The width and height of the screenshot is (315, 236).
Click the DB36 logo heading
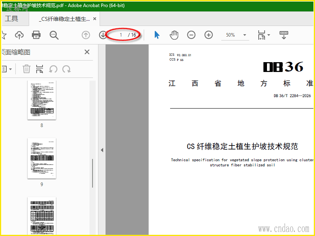tap(283, 67)
